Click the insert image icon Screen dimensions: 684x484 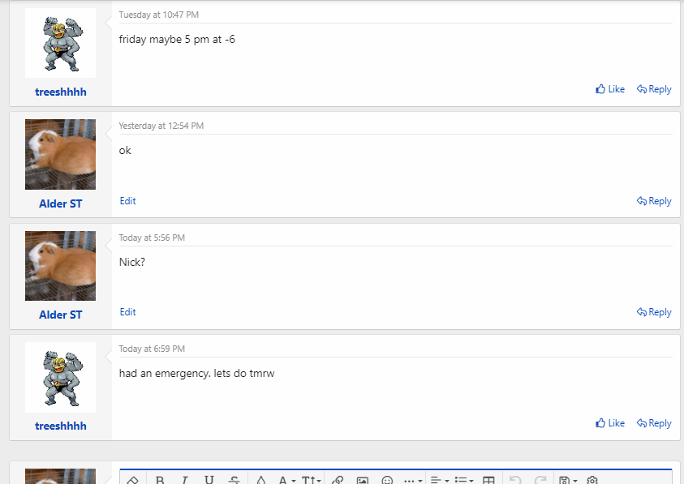pyautogui.click(x=363, y=479)
